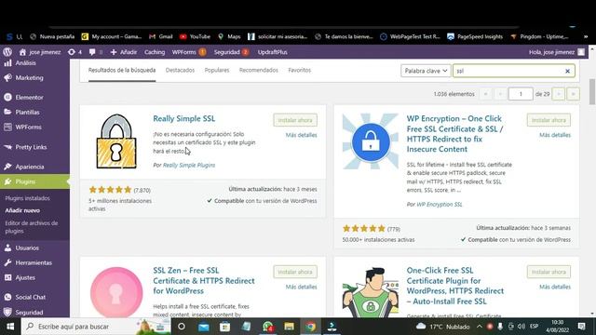Open the YouTube bookmark
This screenshot has width=596, height=335.
(195, 37)
